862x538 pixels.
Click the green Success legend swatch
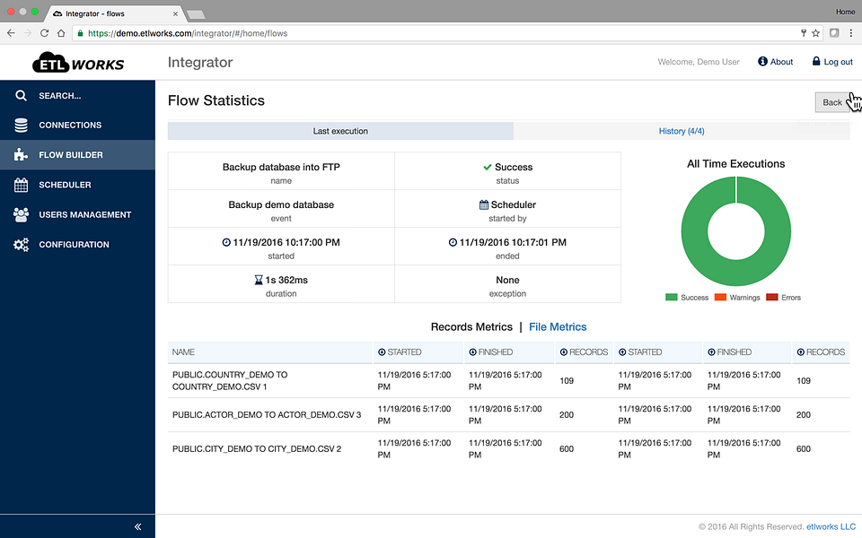(x=672, y=298)
